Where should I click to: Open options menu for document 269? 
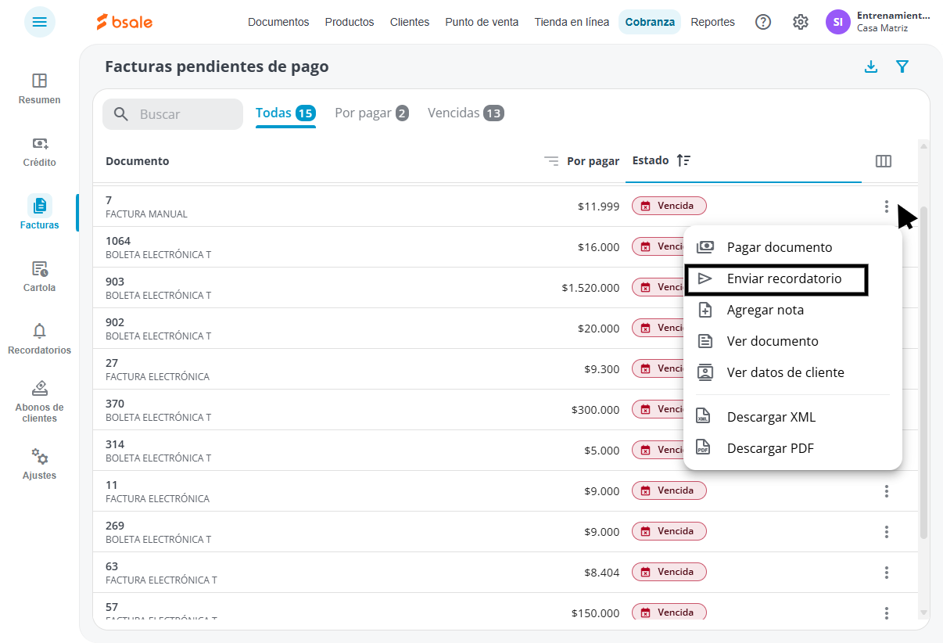pyautogui.click(x=887, y=532)
